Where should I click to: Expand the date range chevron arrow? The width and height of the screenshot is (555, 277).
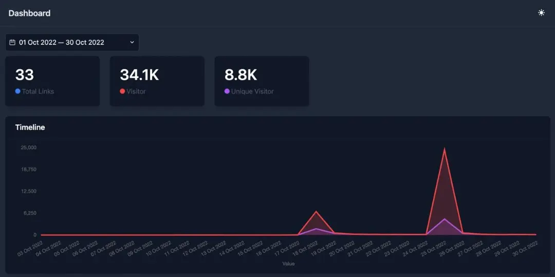click(x=132, y=42)
